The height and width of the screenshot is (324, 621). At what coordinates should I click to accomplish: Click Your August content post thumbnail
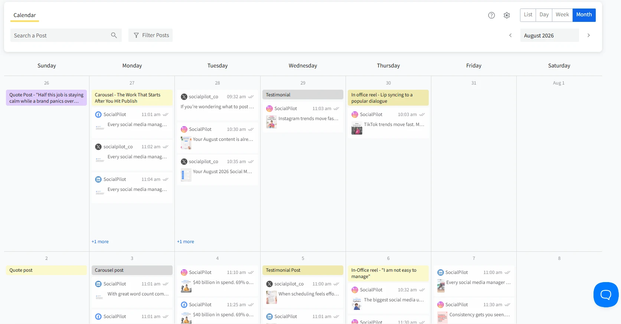click(186, 143)
